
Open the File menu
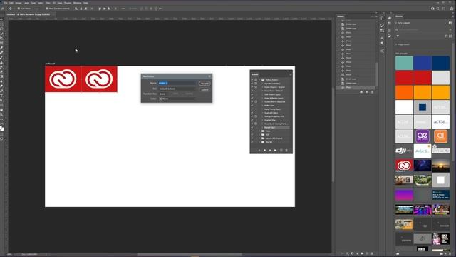pos(6,3)
